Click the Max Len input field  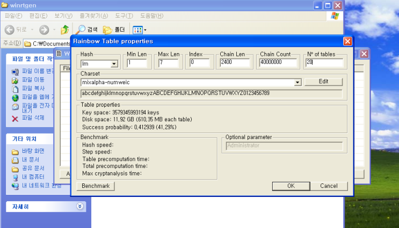pyautogui.click(x=168, y=63)
